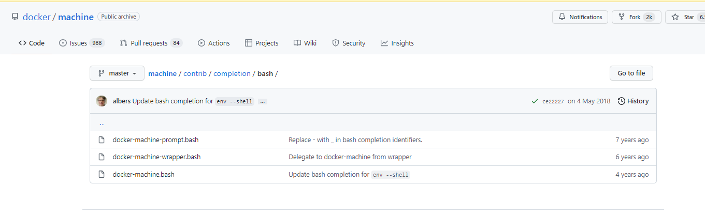
Task: Switch to Pull requests tab
Action: (x=151, y=43)
